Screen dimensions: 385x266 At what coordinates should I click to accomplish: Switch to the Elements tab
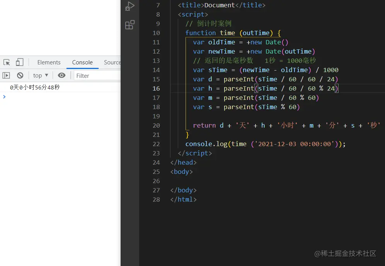coord(49,62)
